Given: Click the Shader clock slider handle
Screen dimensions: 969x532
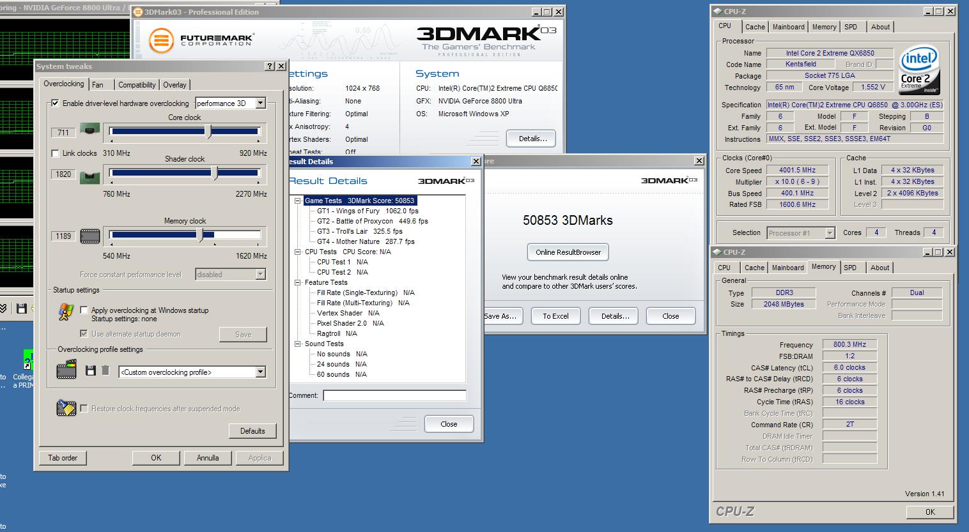Looking at the screenshot, I should [x=215, y=173].
